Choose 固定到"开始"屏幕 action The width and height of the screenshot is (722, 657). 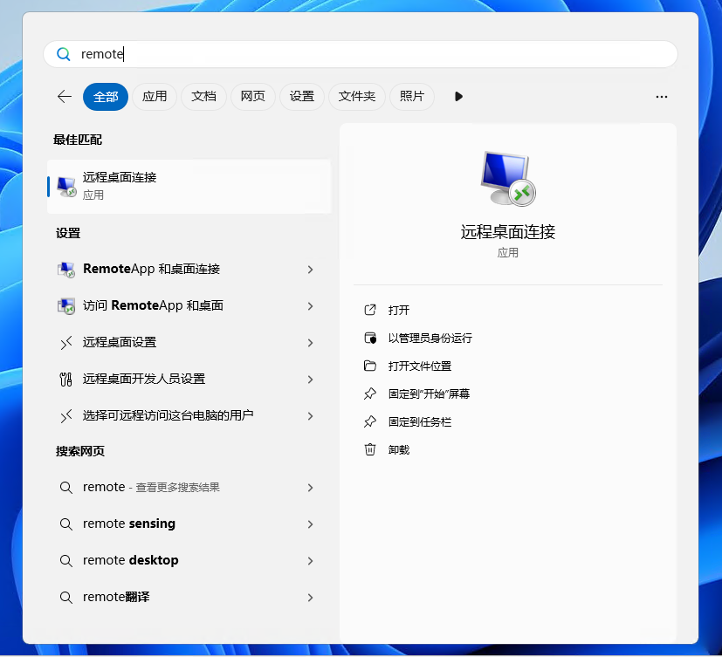pyautogui.click(x=430, y=394)
